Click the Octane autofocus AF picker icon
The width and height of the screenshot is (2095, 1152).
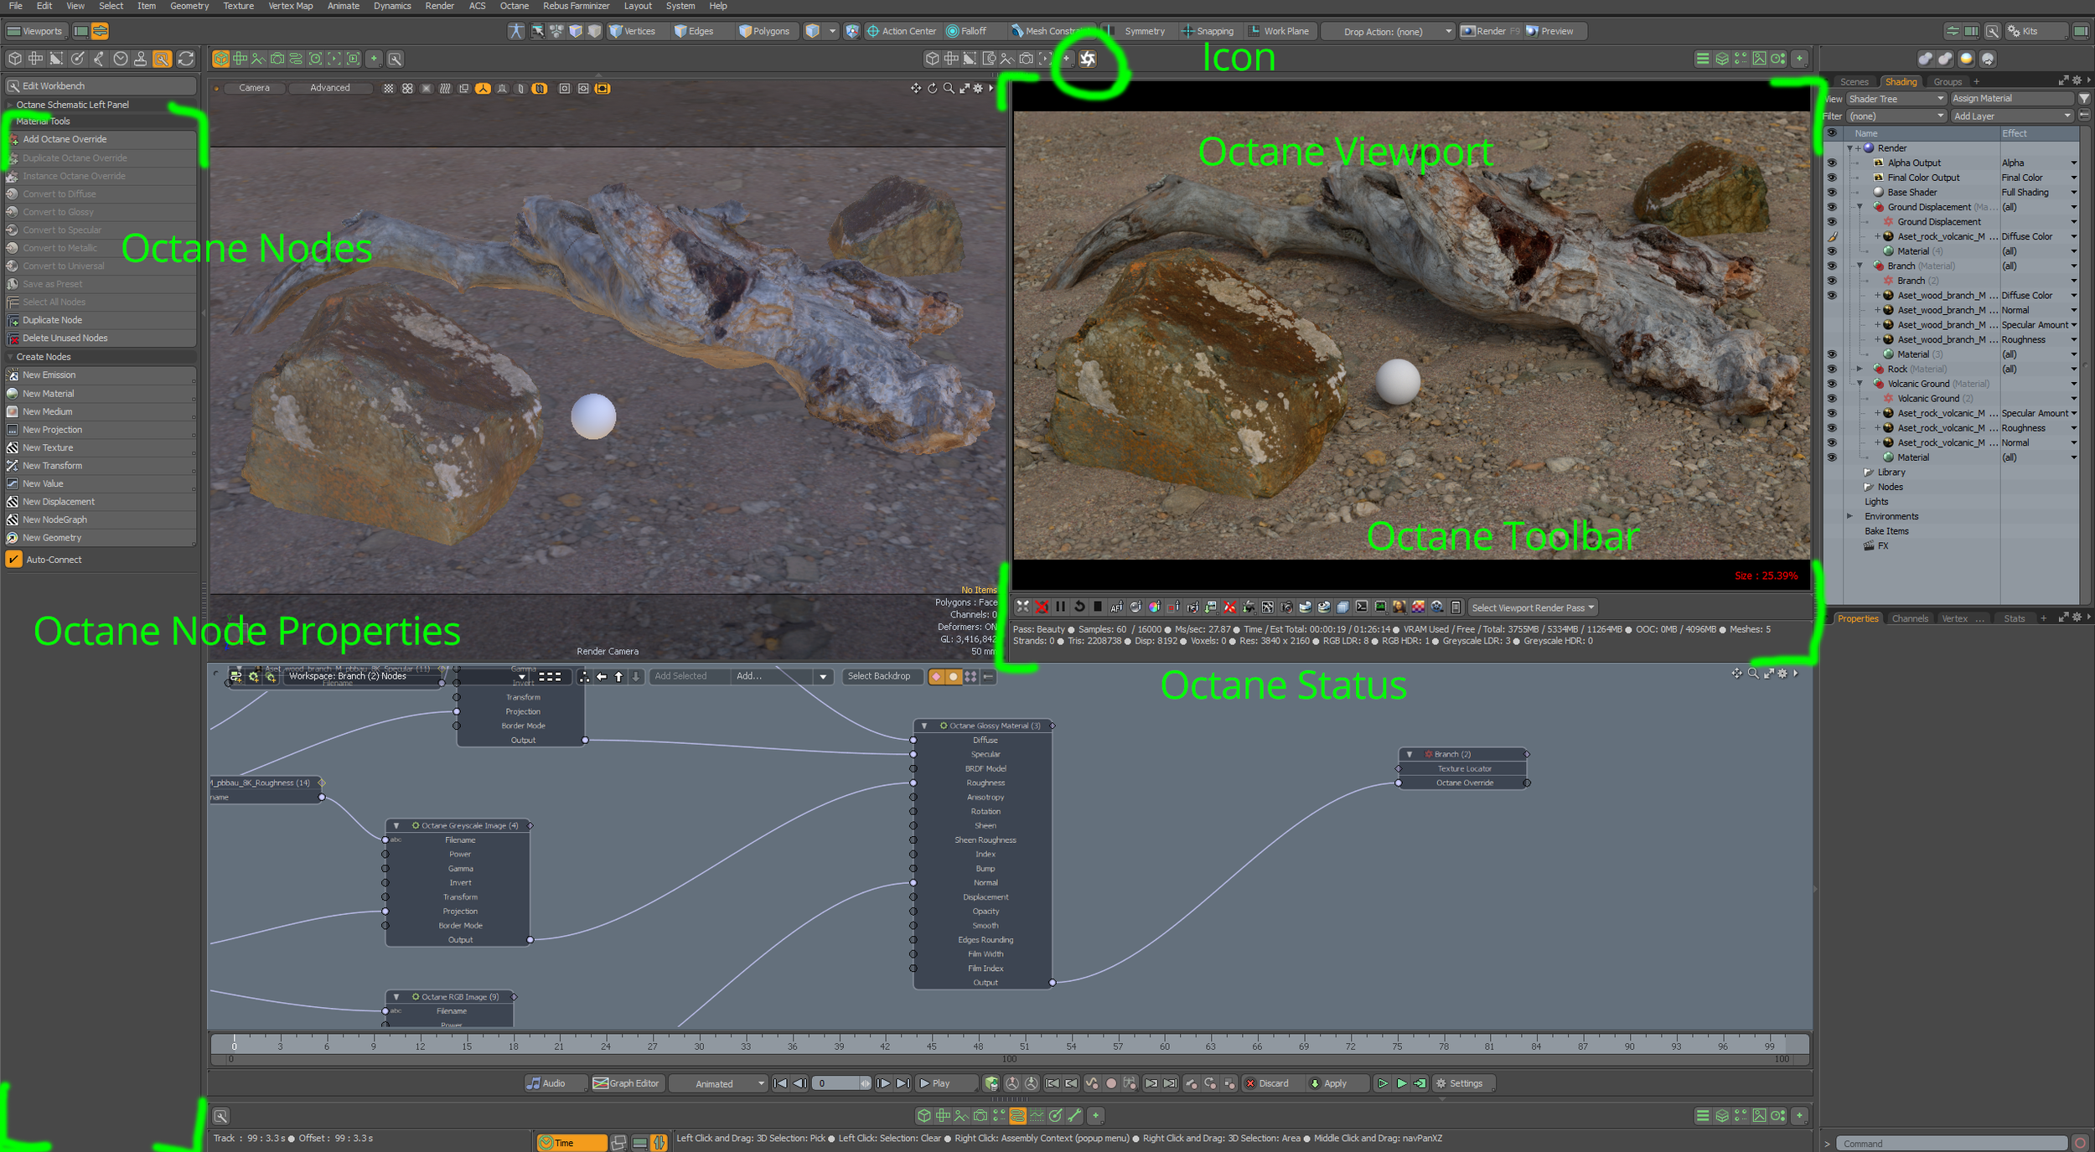click(x=1117, y=607)
